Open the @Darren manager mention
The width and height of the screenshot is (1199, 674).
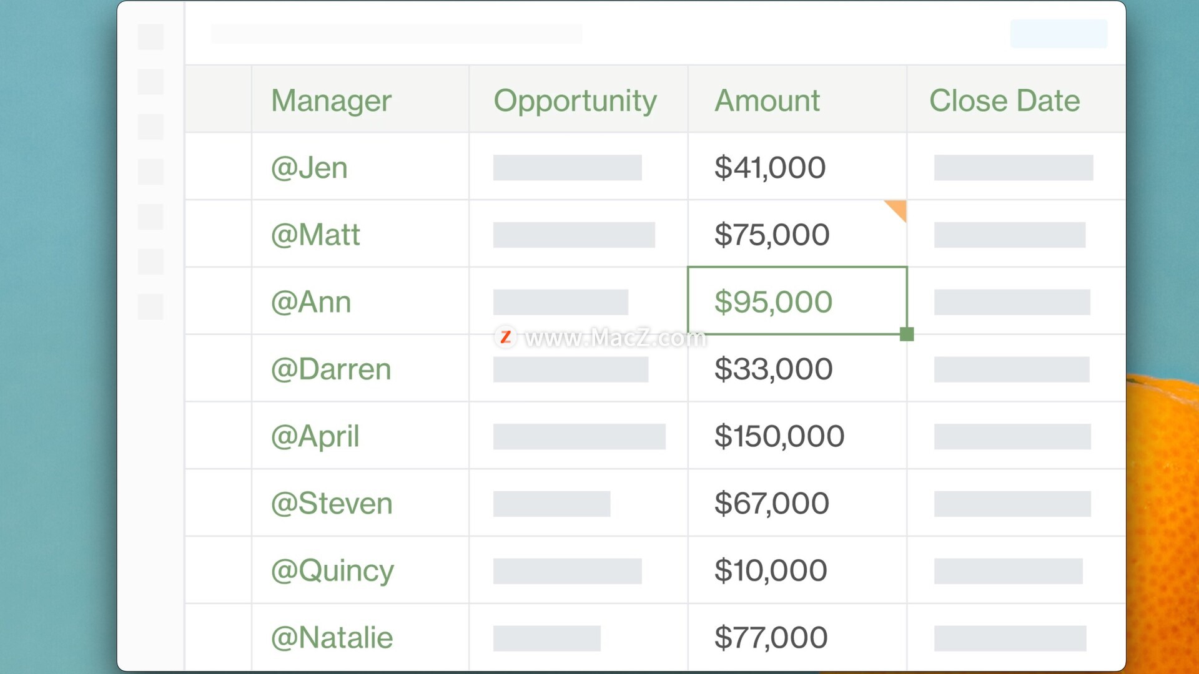click(331, 369)
